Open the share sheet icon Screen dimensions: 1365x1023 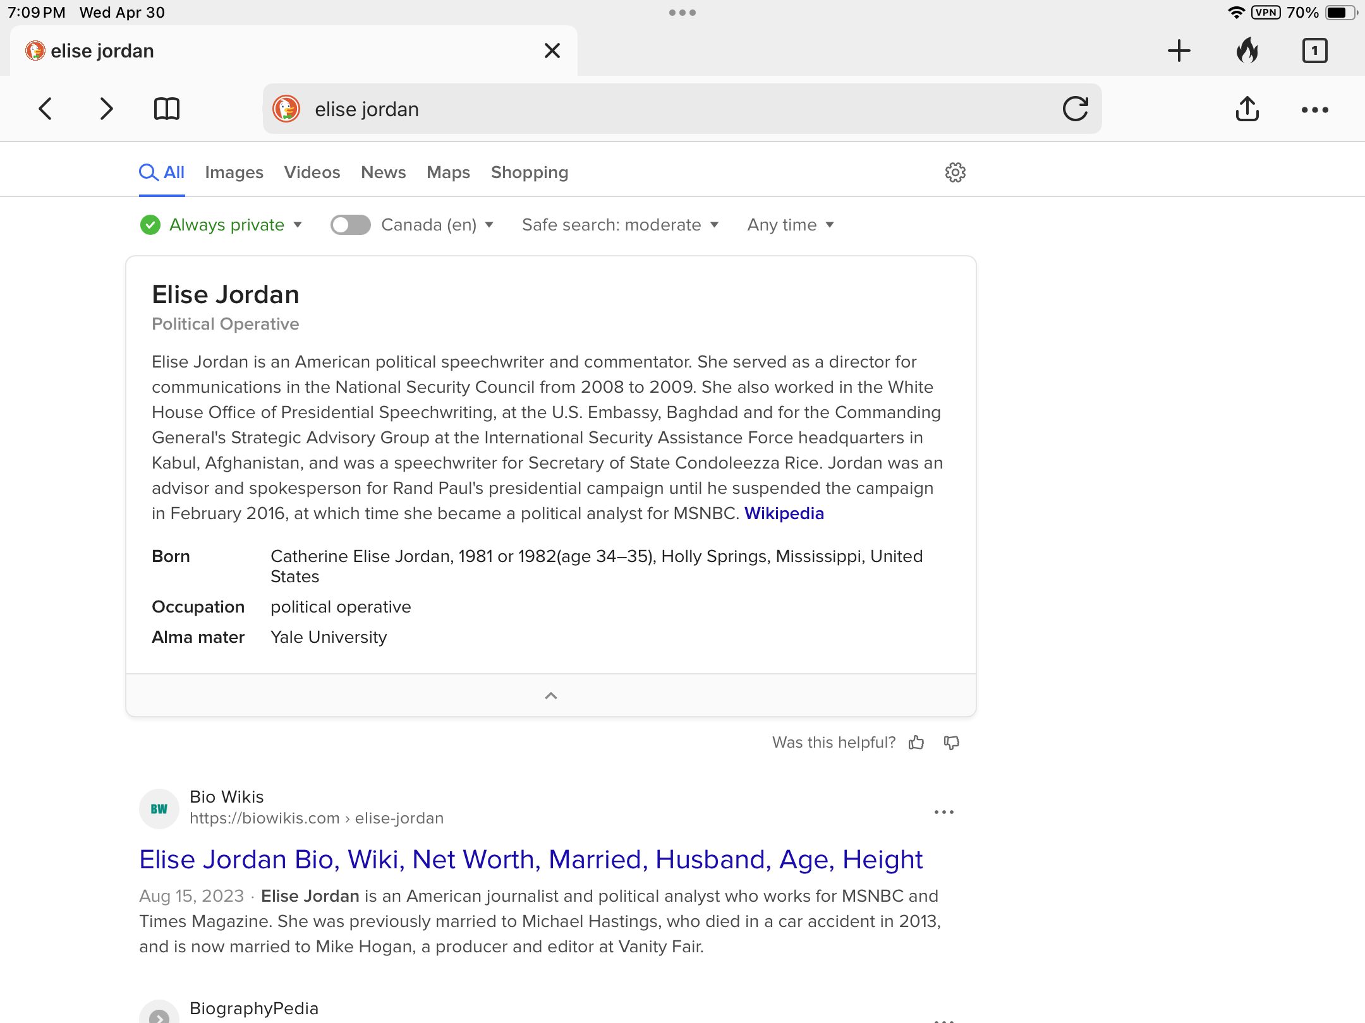click(1247, 109)
